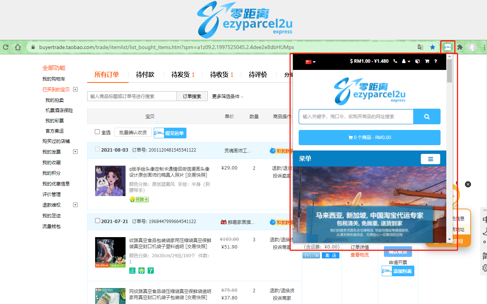Viewport: 487px width, 304px height.
Task: Click the phone contact icon in the popup header
Action: coord(395,61)
